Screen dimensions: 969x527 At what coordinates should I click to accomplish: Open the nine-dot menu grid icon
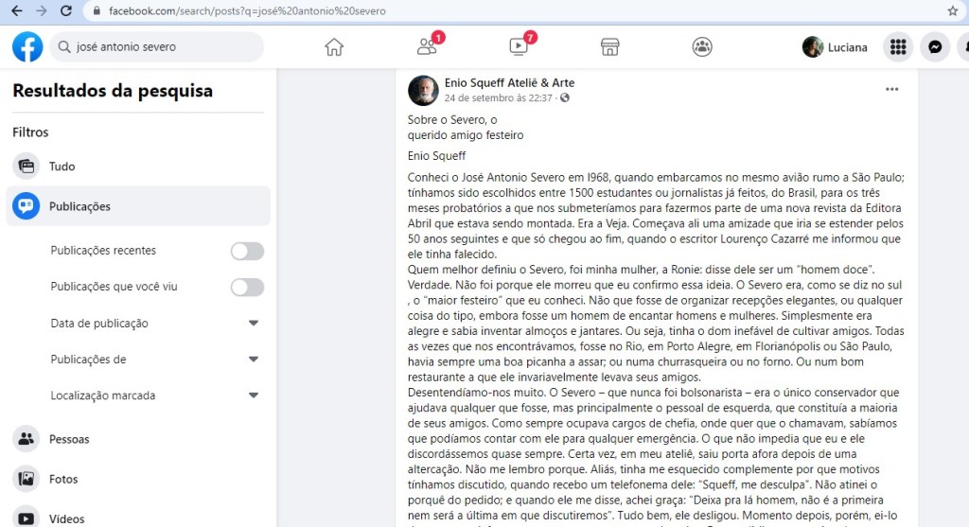(898, 47)
